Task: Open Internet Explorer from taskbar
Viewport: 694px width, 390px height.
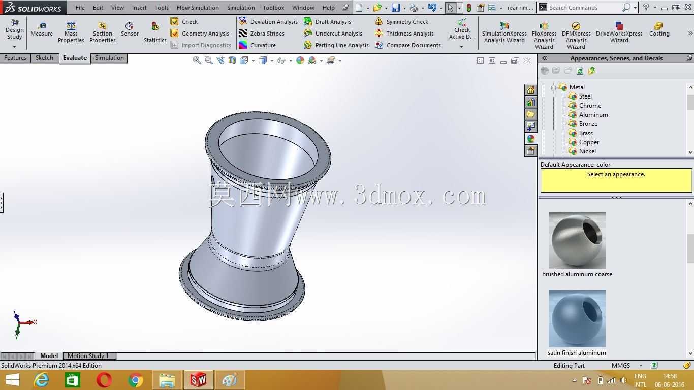Action: [41, 380]
